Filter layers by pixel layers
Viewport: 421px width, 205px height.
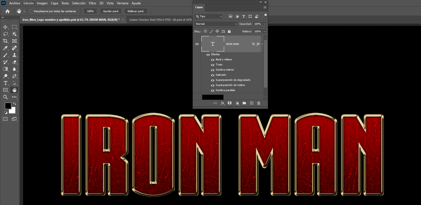pos(231,16)
